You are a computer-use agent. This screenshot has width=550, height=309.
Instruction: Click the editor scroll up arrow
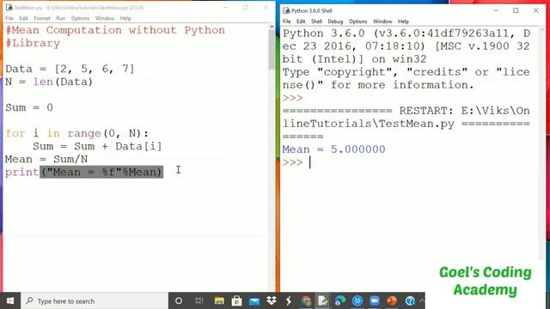[x=272, y=27]
